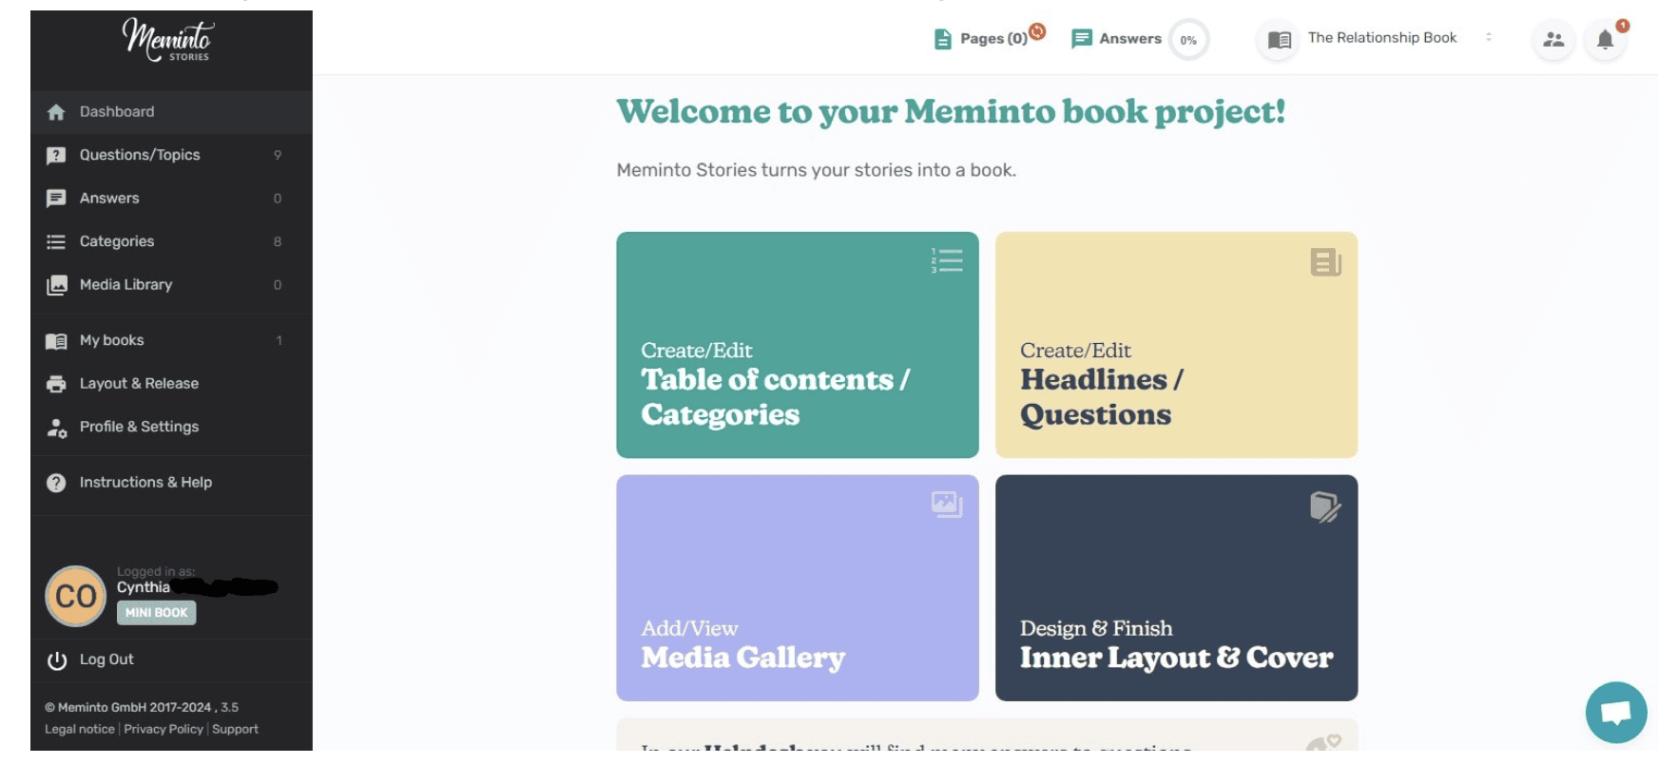
Task: Open the collaborators people icon
Action: coord(1553,40)
